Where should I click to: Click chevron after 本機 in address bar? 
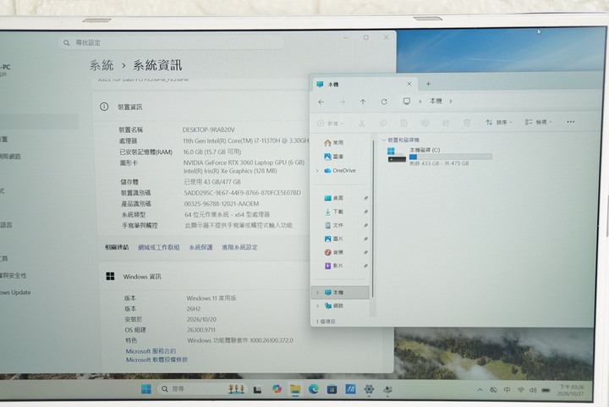coord(451,101)
